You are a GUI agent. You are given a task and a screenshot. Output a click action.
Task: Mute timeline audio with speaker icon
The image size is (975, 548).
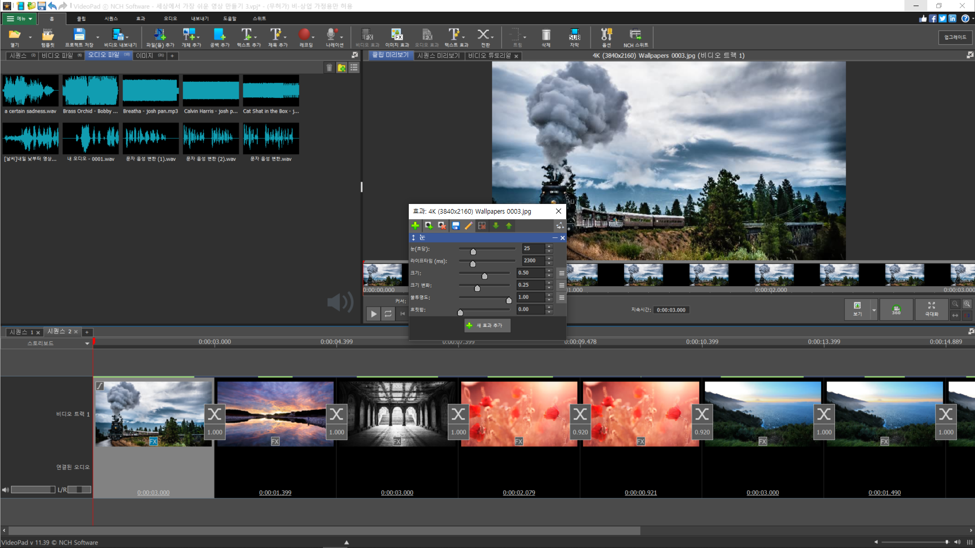point(6,490)
